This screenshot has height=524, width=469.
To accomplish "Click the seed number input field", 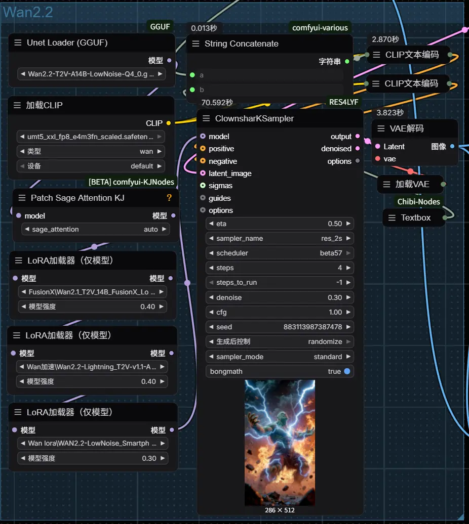I will [x=280, y=327].
